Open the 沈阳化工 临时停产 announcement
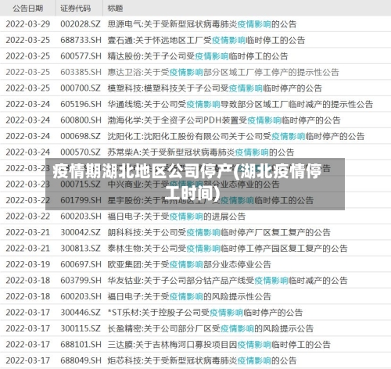The height and width of the screenshot is (369, 391). 236,136
